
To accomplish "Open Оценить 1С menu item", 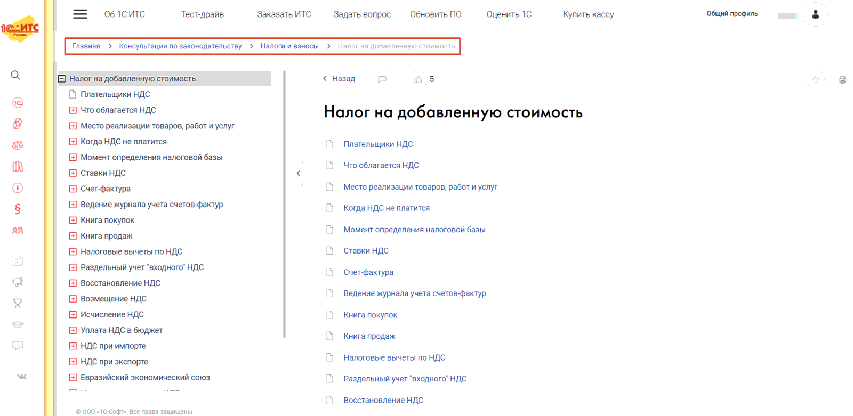I will click(509, 14).
